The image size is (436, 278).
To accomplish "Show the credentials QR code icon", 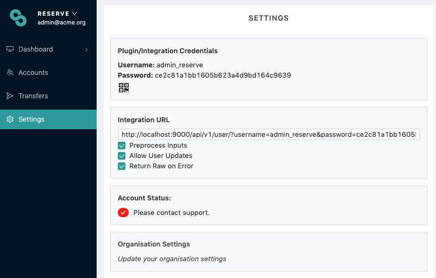I will [123, 87].
